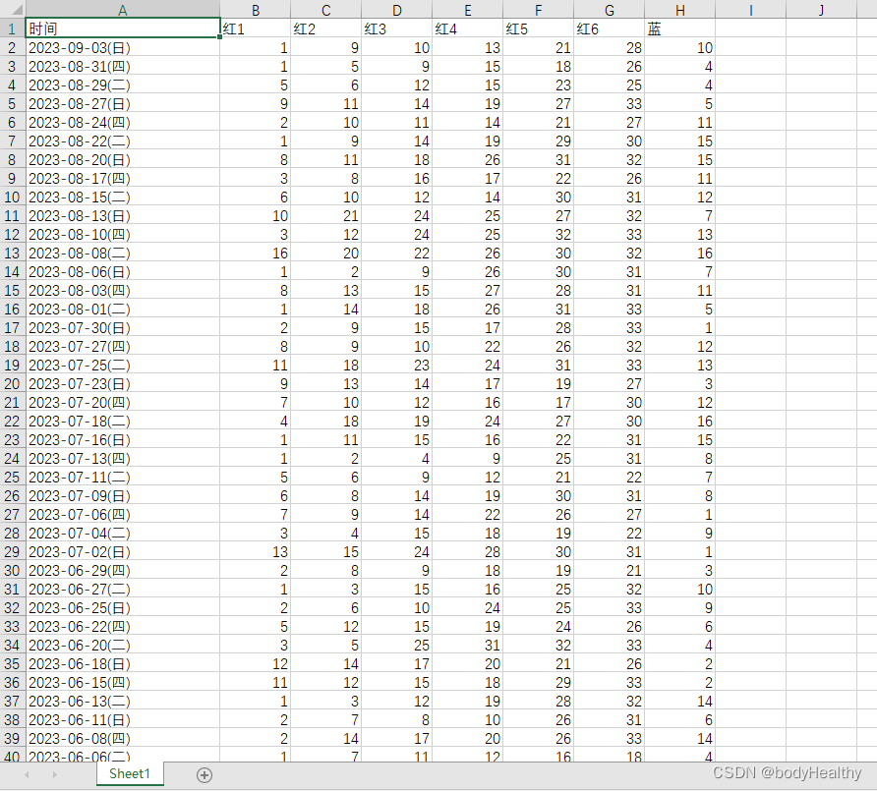Select column D header
Image resolution: width=877 pixels, height=791 pixels.
[396, 10]
